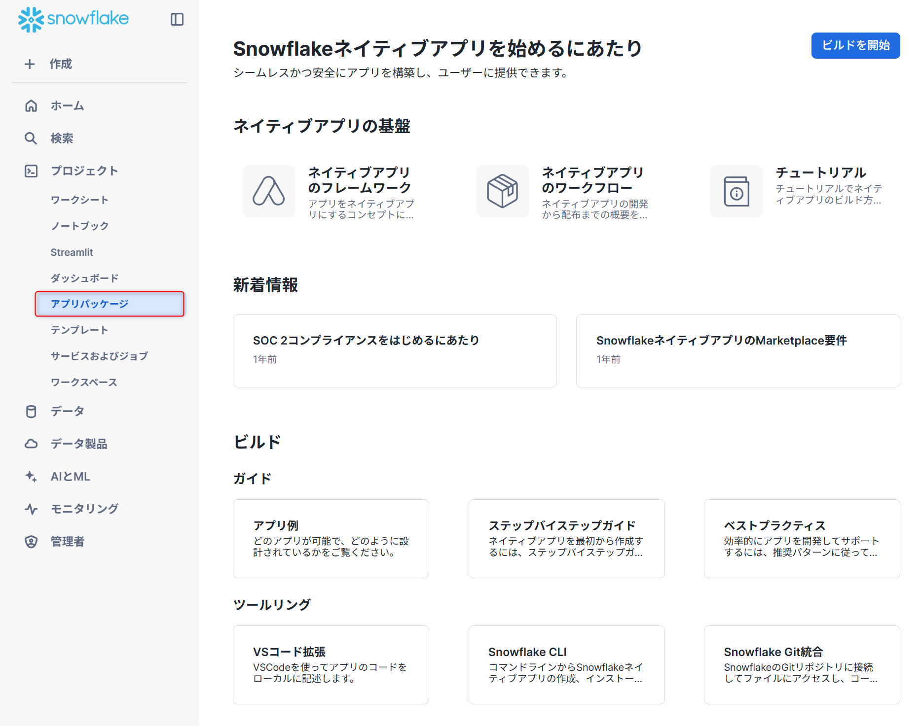Open Snowflake Git統合 card
The width and height of the screenshot is (920, 726).
tap(802, 665)
